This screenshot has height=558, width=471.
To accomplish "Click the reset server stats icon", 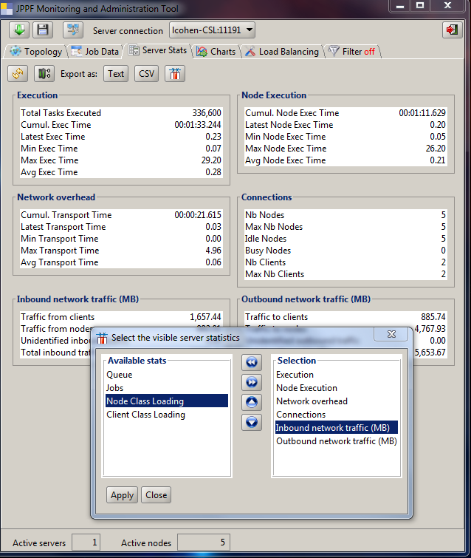I will [x=44, y=74].
